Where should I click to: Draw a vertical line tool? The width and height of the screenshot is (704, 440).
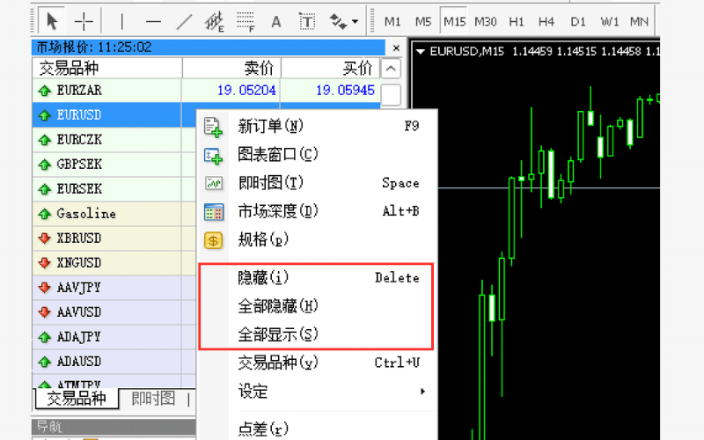[x=121, y=21]
